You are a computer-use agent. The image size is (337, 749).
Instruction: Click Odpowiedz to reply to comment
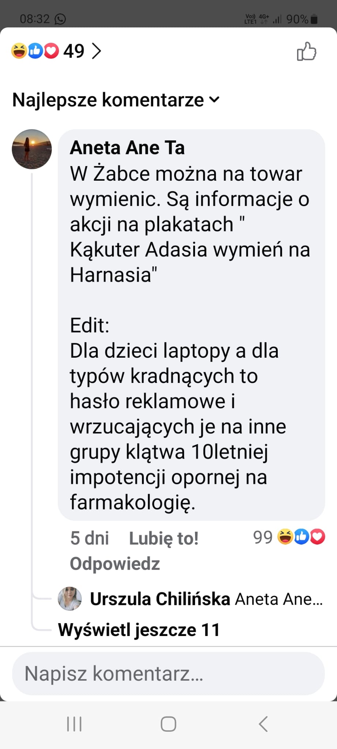coord(115,564)
